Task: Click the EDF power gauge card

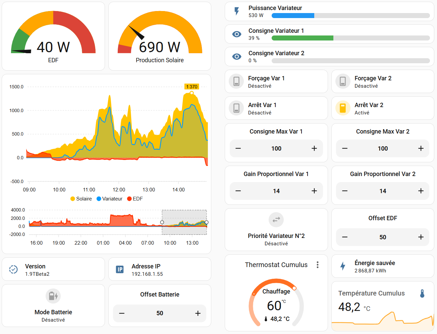Action: (53, 36)
